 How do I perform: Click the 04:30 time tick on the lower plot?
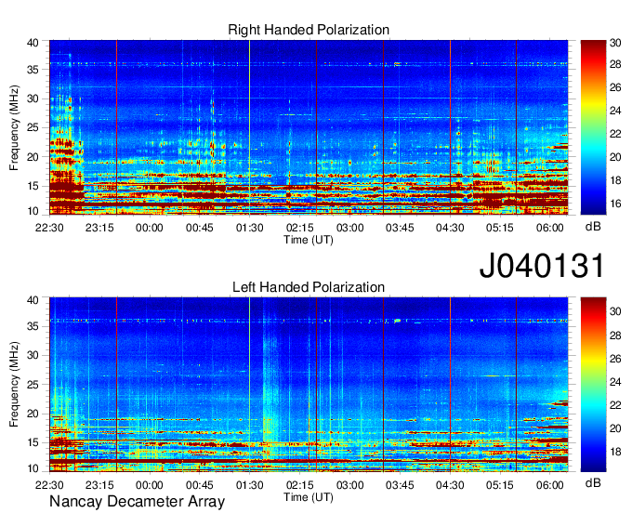(x=450, y=485)
